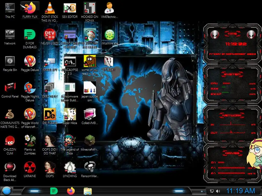The height and width of the screenshot is (196, 262).
Task: Open the network tray icon
Action: point(212,191)
